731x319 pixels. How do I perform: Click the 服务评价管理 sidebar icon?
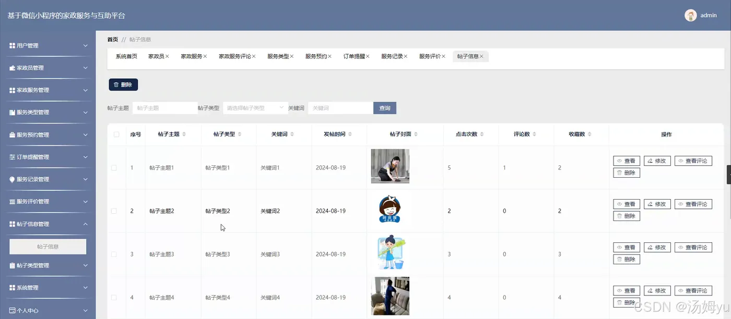click(12, 202)
